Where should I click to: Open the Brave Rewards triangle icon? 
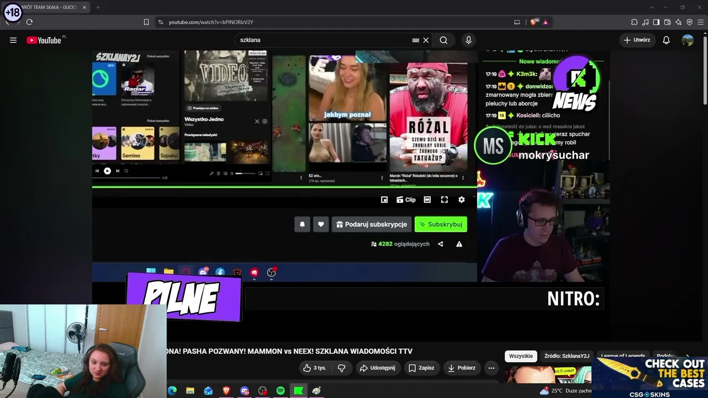545,22
